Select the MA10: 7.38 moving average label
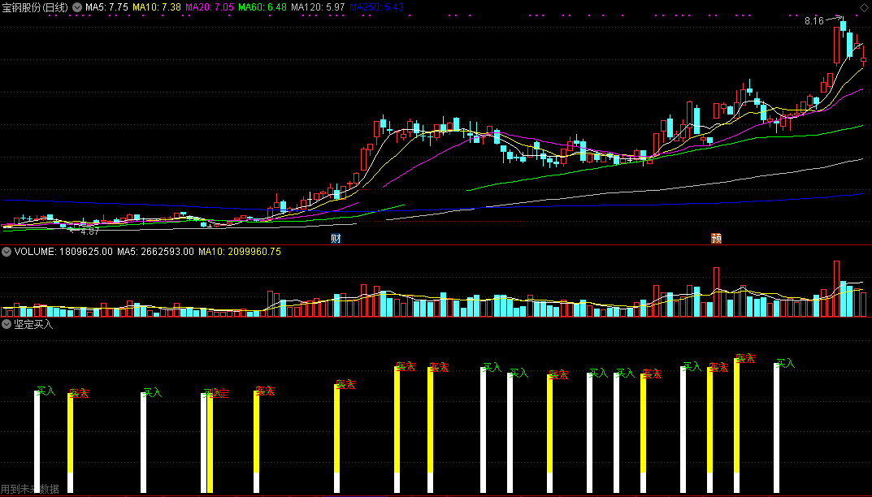The width and height of the screenshot is (872, 497). pos(157,7)
